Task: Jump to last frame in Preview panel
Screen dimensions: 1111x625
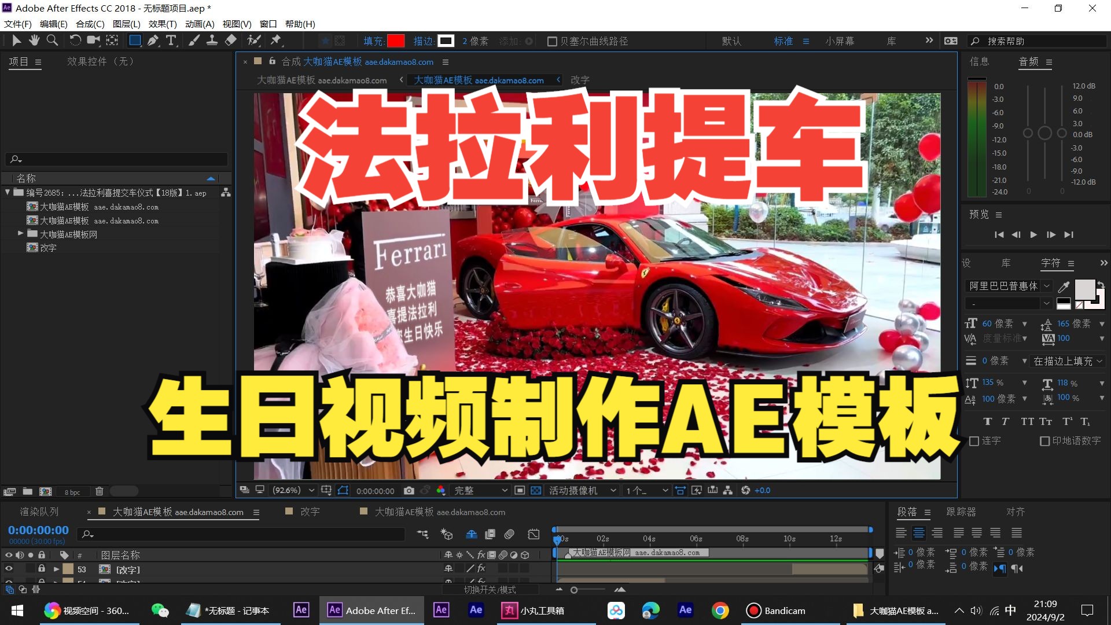Action: coord(1069,234)
